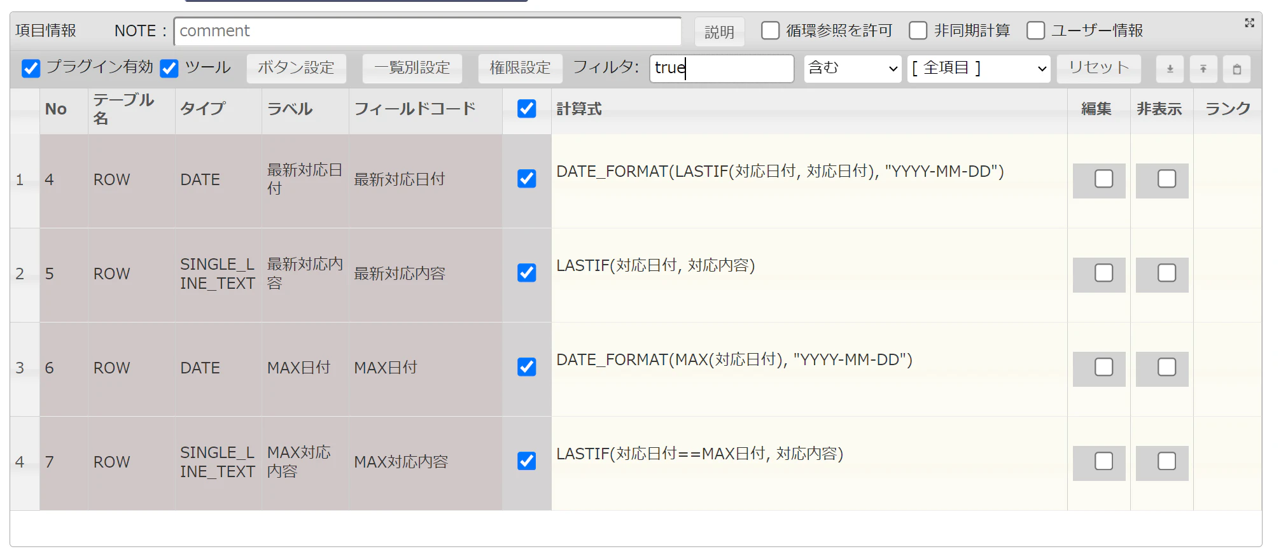Image resolution: width=1281 pixels, height=556 pixels.
Task: Check the 非表示 box for MAX日付 row
Action: tap(1167, 367)
